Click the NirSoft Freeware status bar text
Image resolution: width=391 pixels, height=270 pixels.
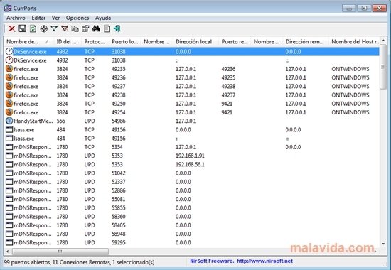coord(212,261)
